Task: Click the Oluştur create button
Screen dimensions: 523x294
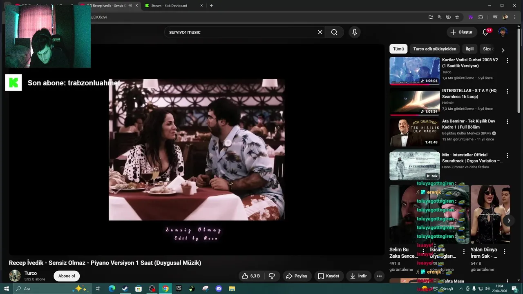Action: [461, 32]
